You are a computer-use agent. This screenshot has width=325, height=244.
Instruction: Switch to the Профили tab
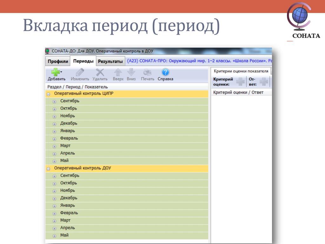coord(58,61)
